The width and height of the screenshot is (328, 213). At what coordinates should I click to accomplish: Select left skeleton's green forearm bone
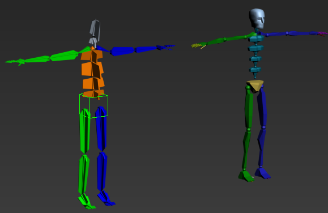(37, 59)
